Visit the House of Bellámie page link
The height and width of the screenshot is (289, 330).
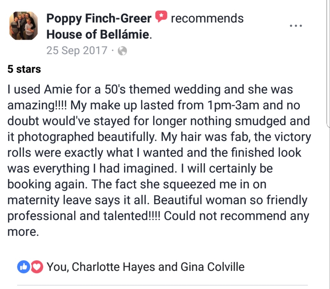pyautogui.click(x=98, y=34)
